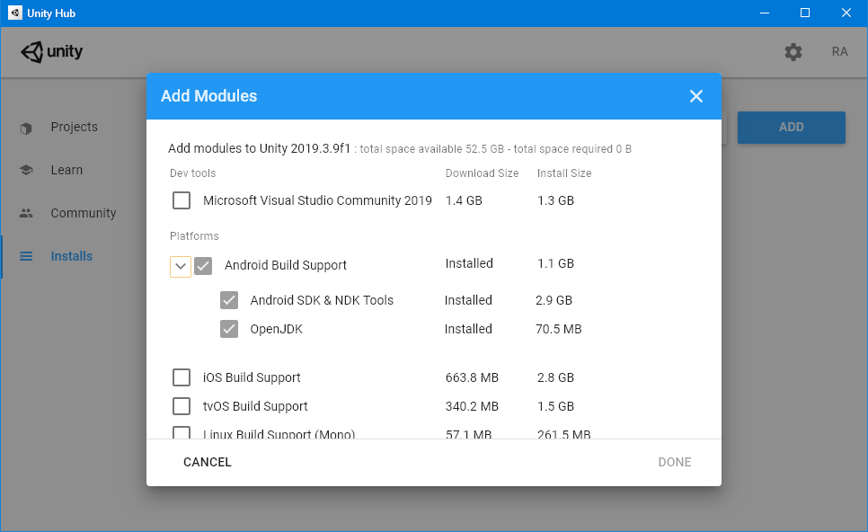Open settings via the gear icon
The height and width of the screenshot is (532, 868).
pos(793,52)
